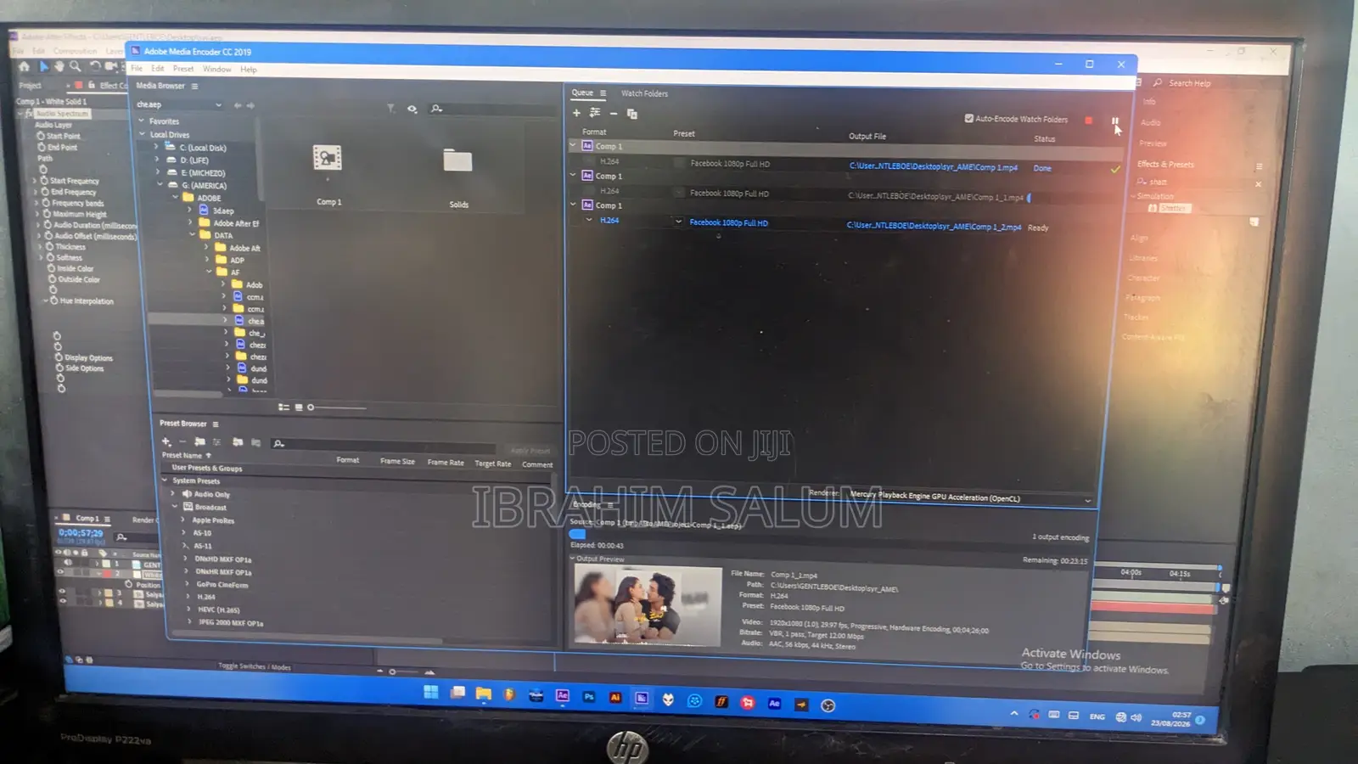Open the File menu in Media Encoder
The height and width of the screenshot is (764, 1358).
(x=137, y=69)
